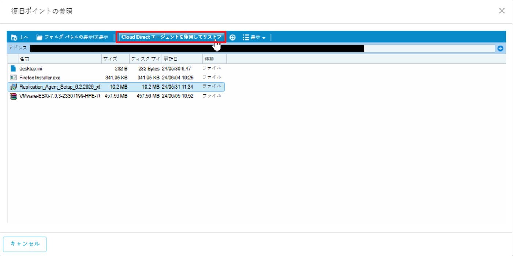513x256 pixels.
Task: Click Cloud Direct エージェントを使用してリストア button
Action: click(171, 37)
